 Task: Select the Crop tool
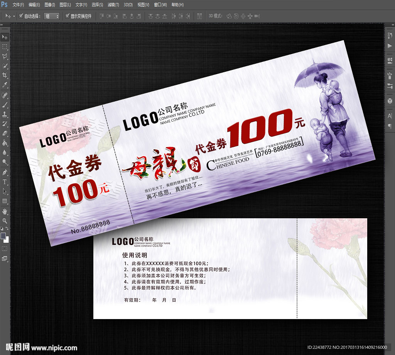[x=5, y=75]
